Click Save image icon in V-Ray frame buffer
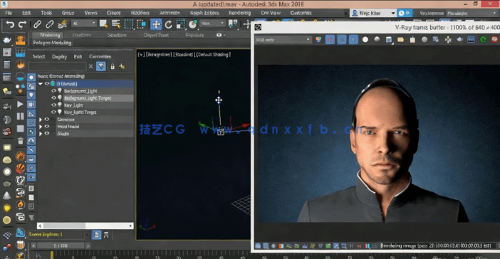Viewport: 500px width, 259px height. [389, 40]
